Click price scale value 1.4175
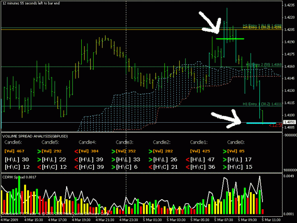297x223 pixels. [x=289, y=54]
